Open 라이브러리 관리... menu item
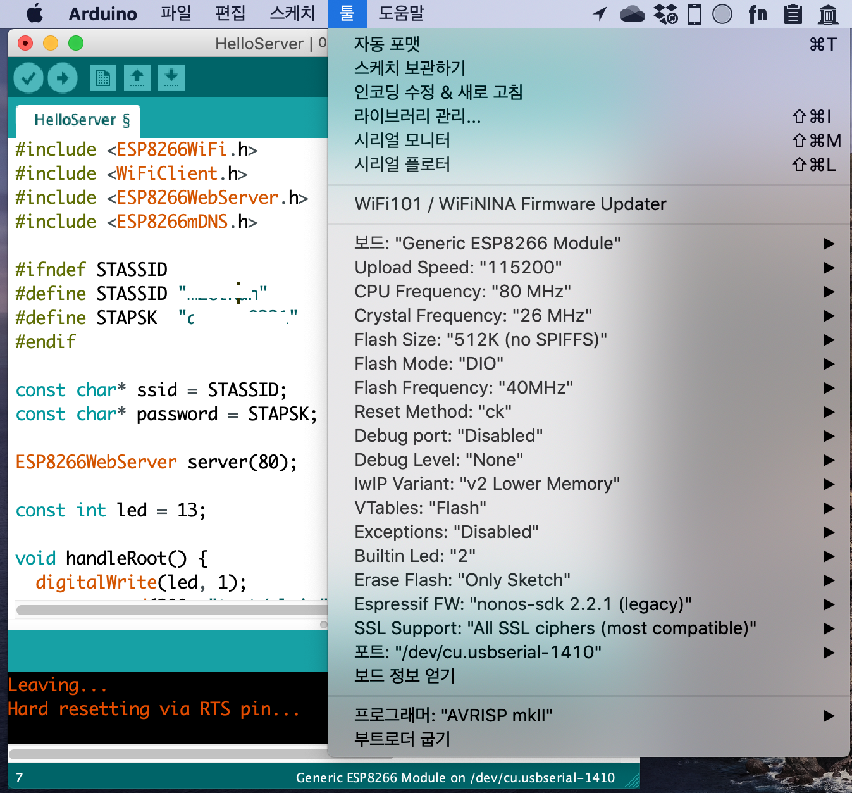This screenshot has width=852, height=793. click(589, 116)
